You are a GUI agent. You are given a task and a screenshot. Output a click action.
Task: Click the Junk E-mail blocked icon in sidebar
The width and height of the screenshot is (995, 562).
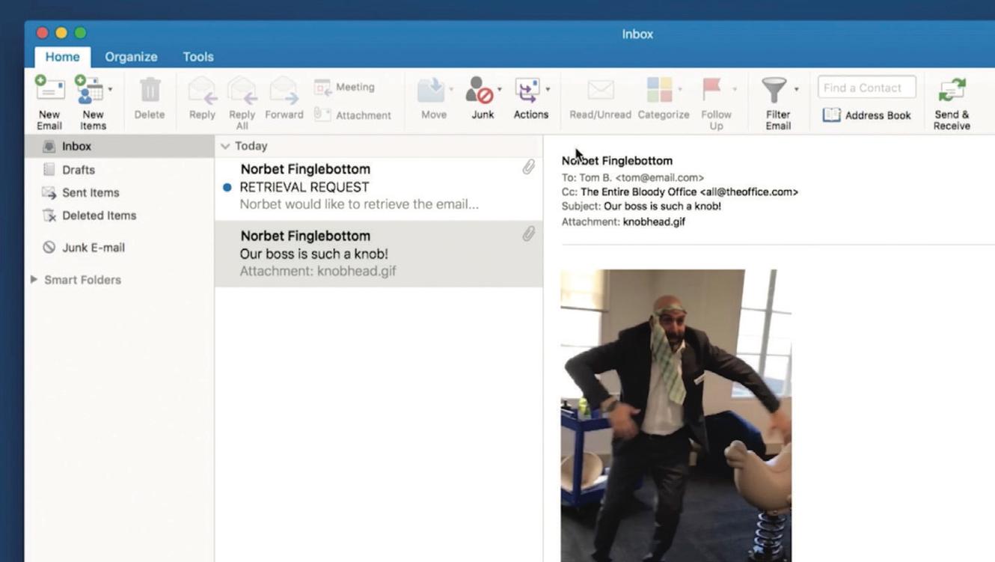point(49,247)
